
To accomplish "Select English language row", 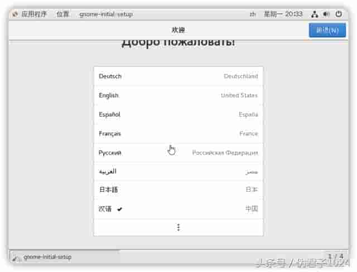I will click(x=178, y=95).
